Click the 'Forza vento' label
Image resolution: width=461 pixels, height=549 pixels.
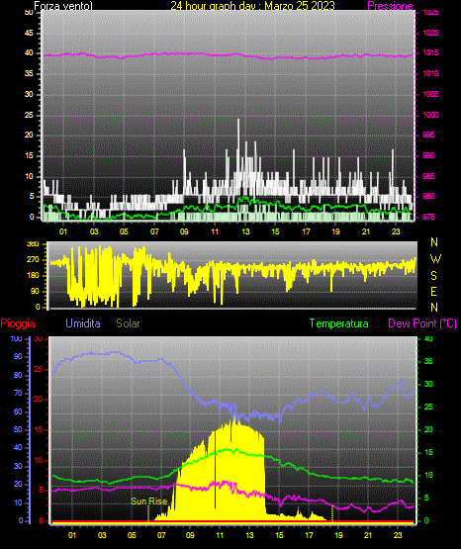pyautogui.click(x=63, y=6)
